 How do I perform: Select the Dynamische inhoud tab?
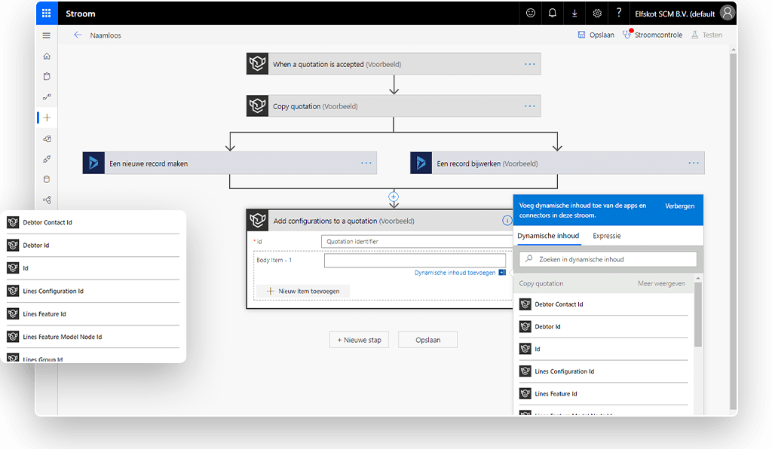coord(548,236)
